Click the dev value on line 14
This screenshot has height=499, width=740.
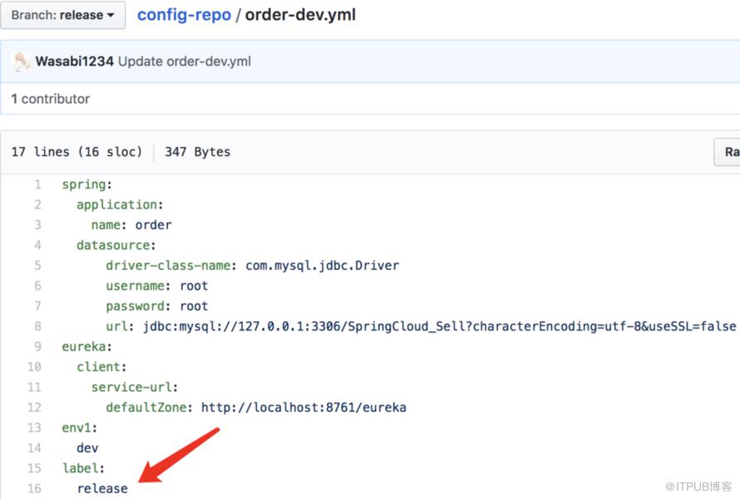(x=87, y=448)
